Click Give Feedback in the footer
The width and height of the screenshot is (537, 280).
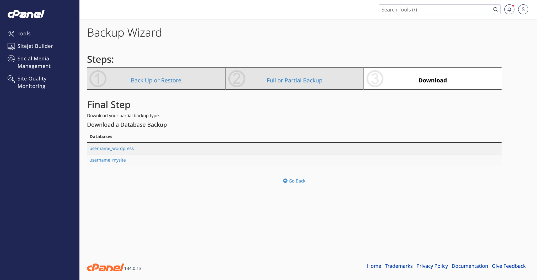[x=509, y=266]
